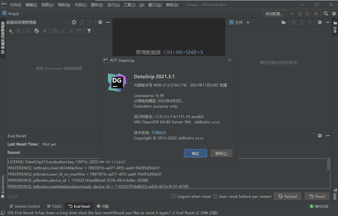338x216 pixels.
Task: Open Eval Reset panel gear settings
Action: pyautogui.click(x=320, y=136)
